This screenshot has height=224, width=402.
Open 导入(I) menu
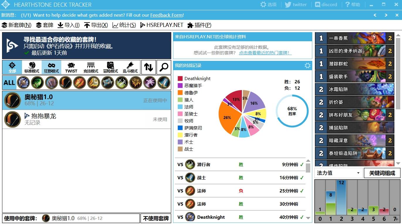[x=68, y=25]
